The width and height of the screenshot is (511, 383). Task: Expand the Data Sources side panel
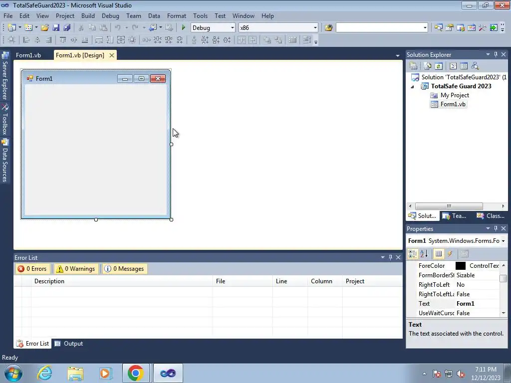click(5, 161)
